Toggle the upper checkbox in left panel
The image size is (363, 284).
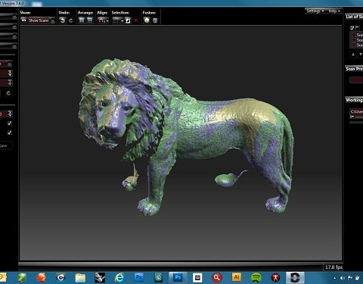[x=10, y=123]
